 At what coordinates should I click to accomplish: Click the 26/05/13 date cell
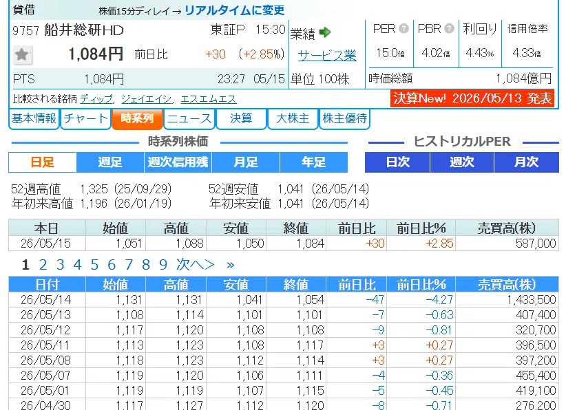(x=46, y=315)
